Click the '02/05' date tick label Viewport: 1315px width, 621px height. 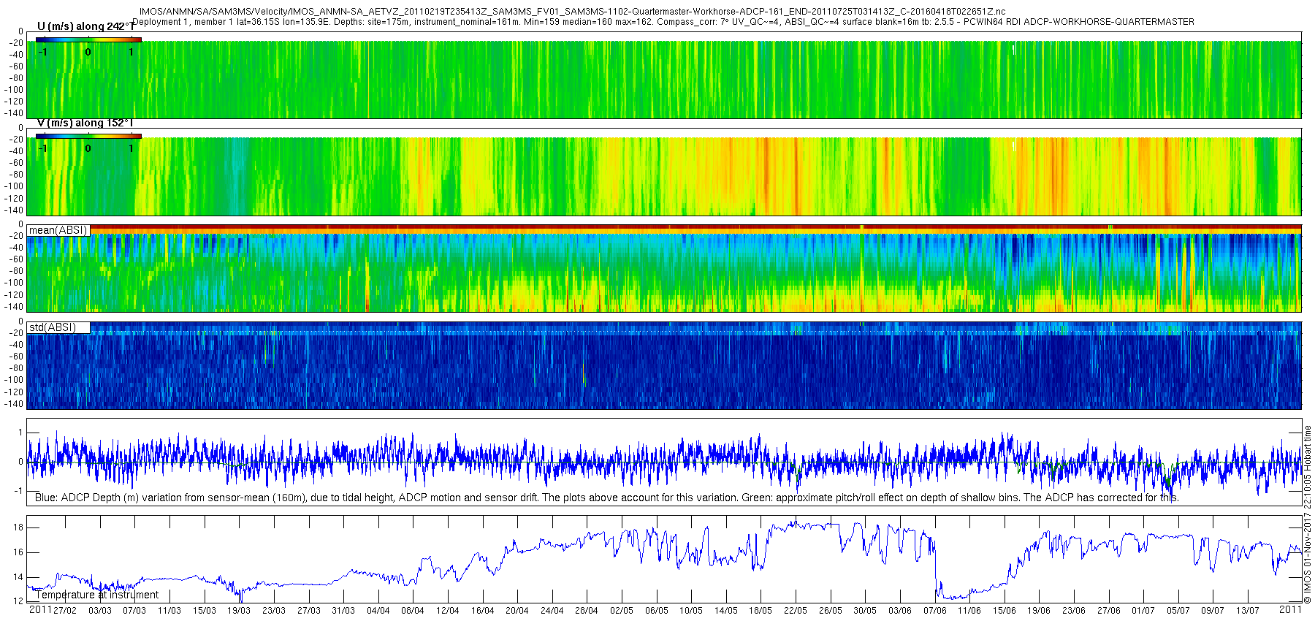pyautogui.click(x=622, y=611)
